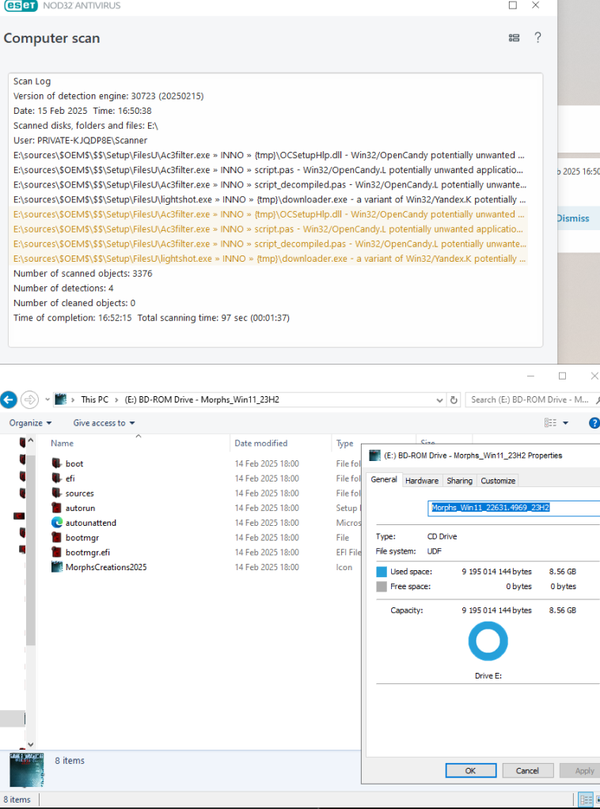Switch to details view in status bar

(586, 800)
